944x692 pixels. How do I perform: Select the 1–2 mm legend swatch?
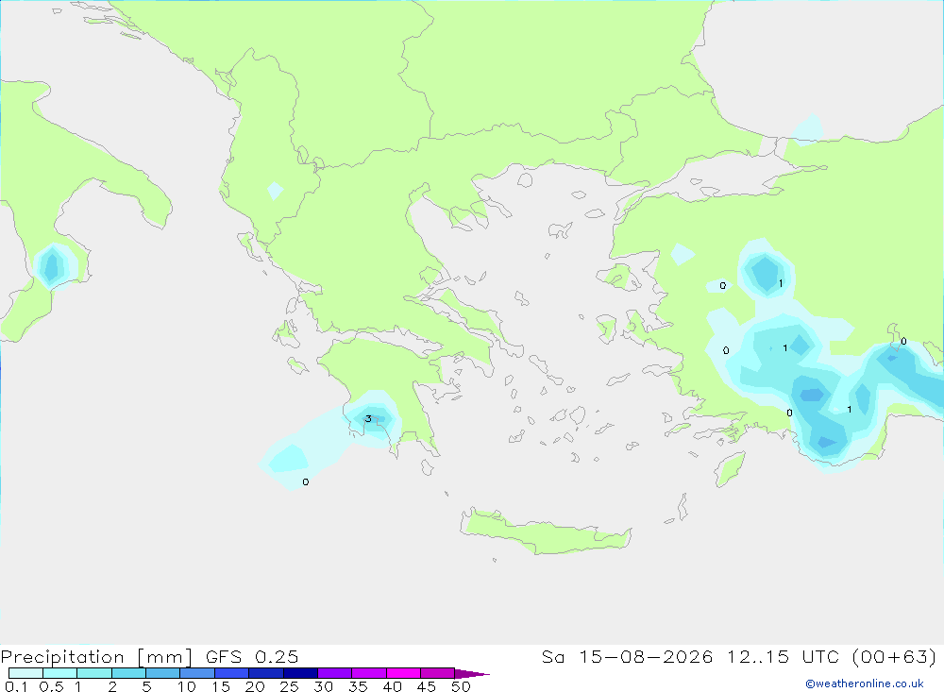94,673
